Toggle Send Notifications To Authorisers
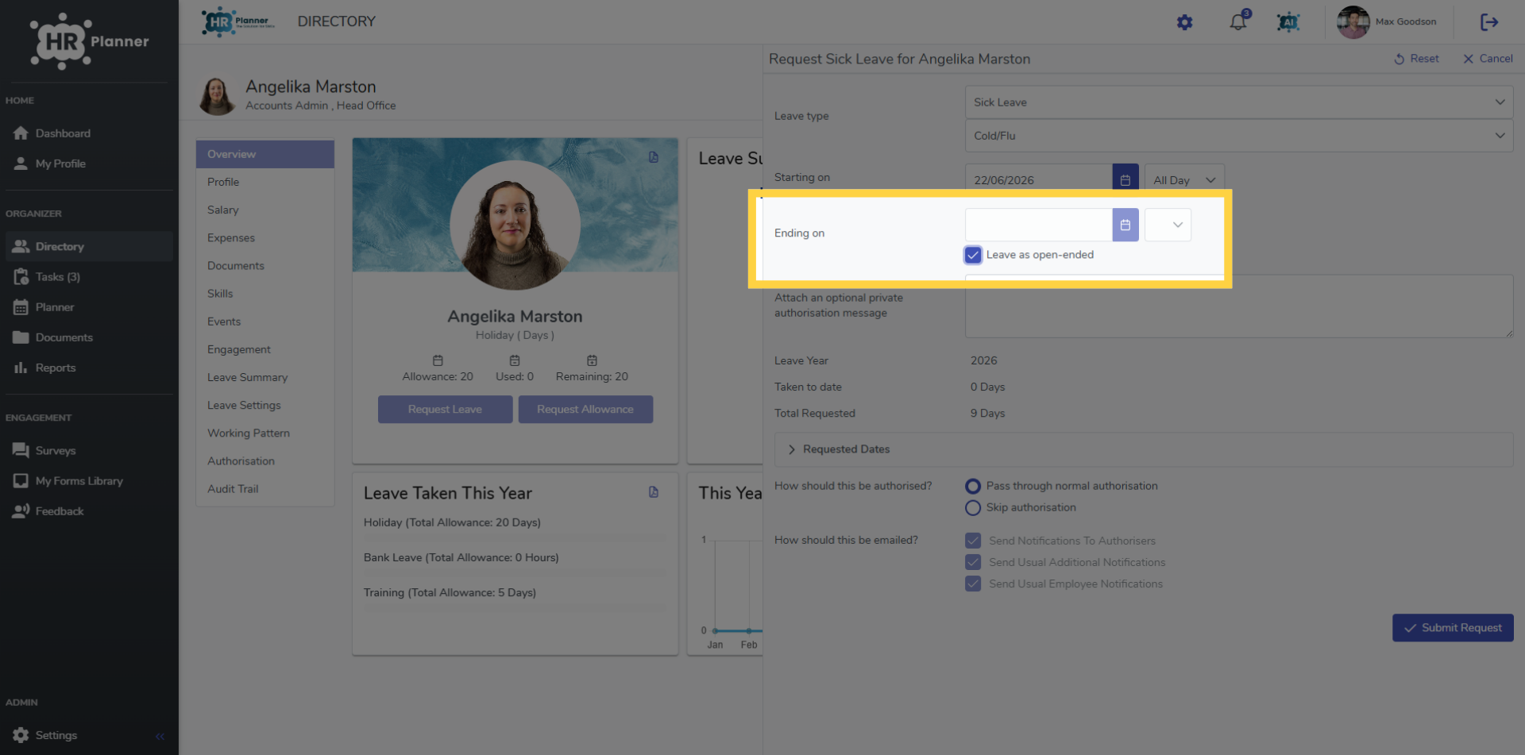1525x755 pixels. tap(973, 541)
